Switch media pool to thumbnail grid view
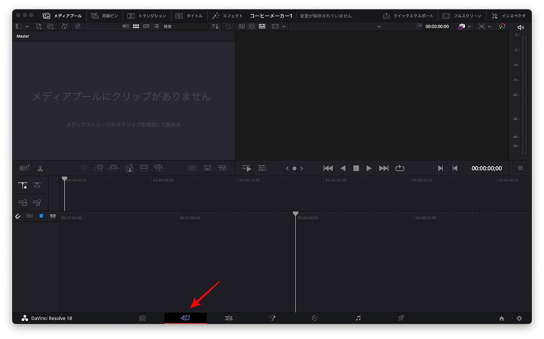 pos(136,26)
